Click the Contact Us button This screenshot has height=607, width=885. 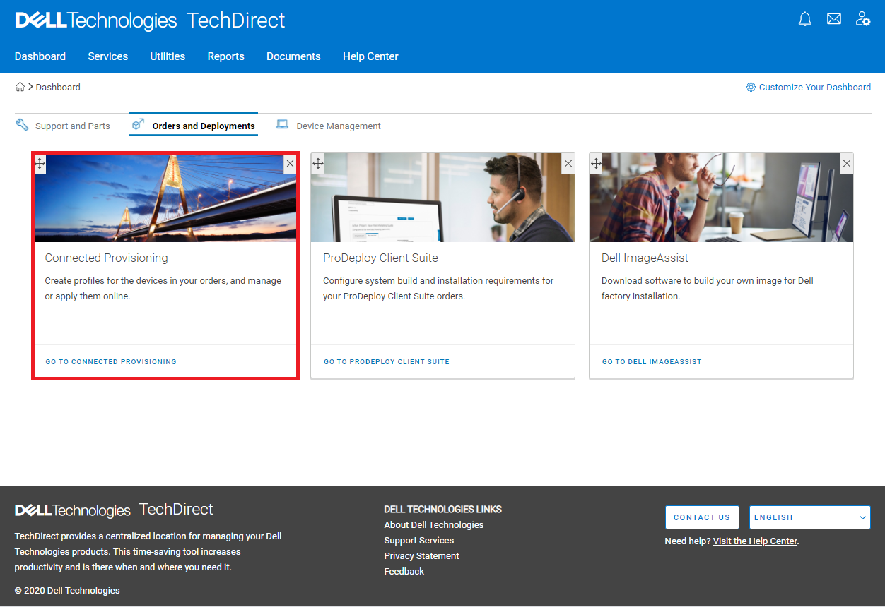(702, 517)
